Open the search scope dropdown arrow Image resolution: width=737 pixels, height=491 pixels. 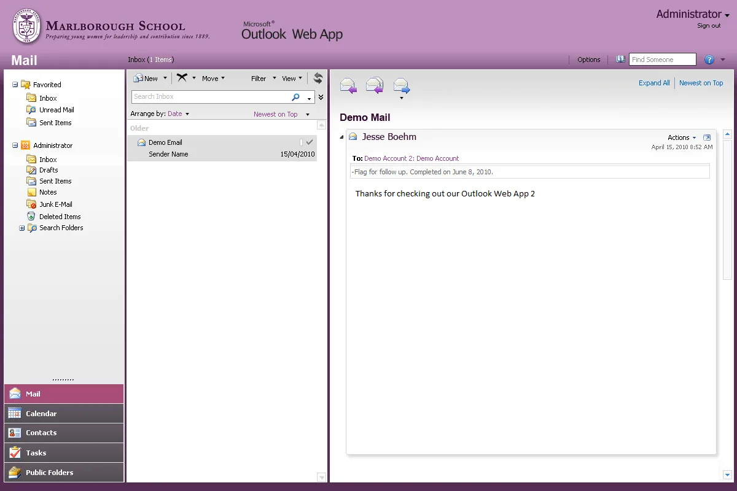click(x=309, y=98)
